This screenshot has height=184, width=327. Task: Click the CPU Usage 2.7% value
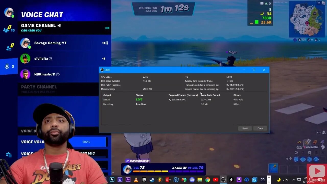[145, 77]
